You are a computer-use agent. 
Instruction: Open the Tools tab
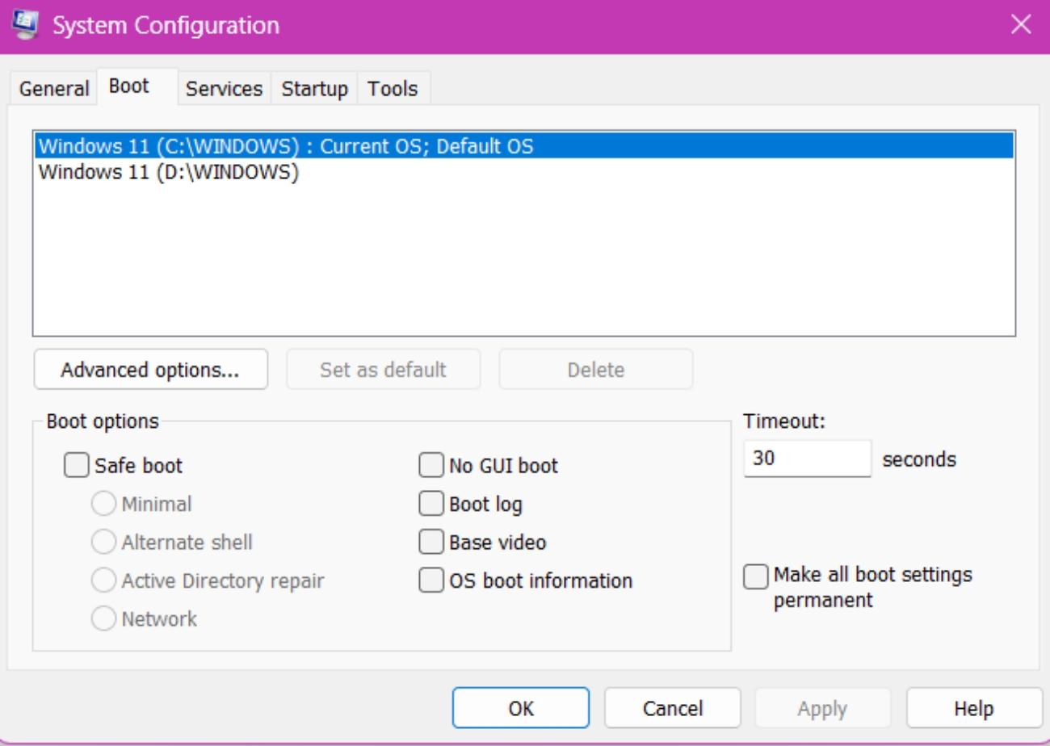click(x=393, y=88)
